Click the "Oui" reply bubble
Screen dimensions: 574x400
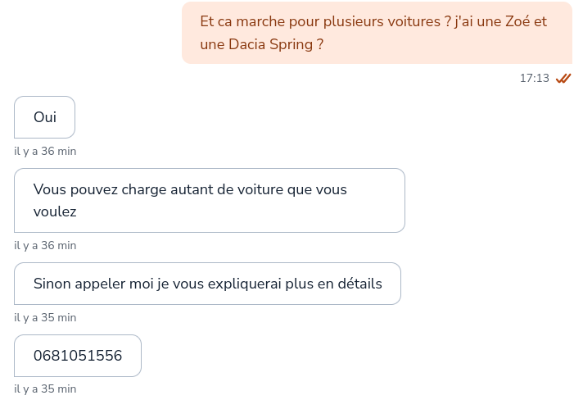(45, 117)
